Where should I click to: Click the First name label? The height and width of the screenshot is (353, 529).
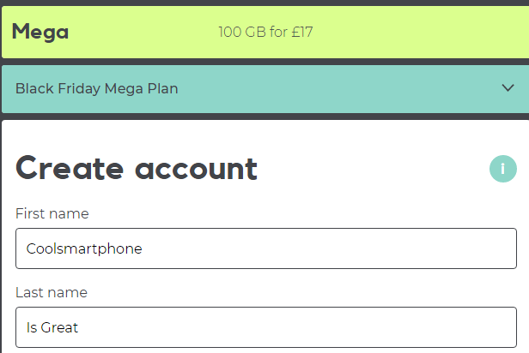point(52,213)
